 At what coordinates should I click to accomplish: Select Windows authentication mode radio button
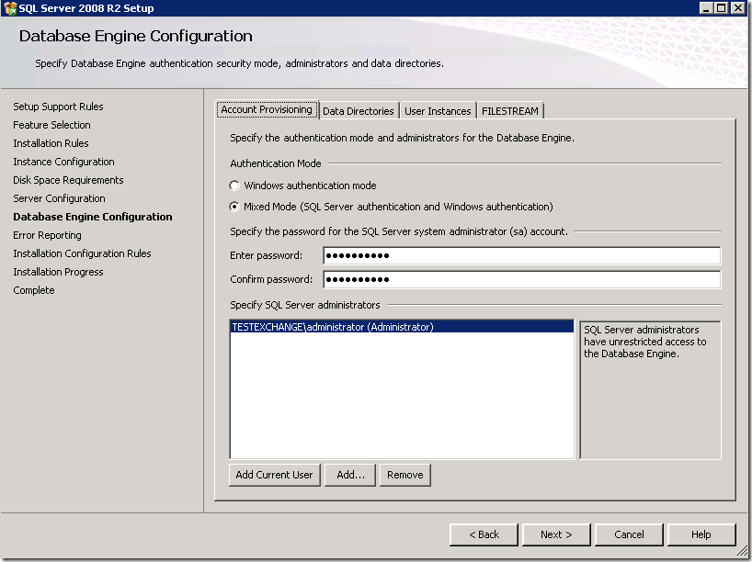tap(234, 185)
